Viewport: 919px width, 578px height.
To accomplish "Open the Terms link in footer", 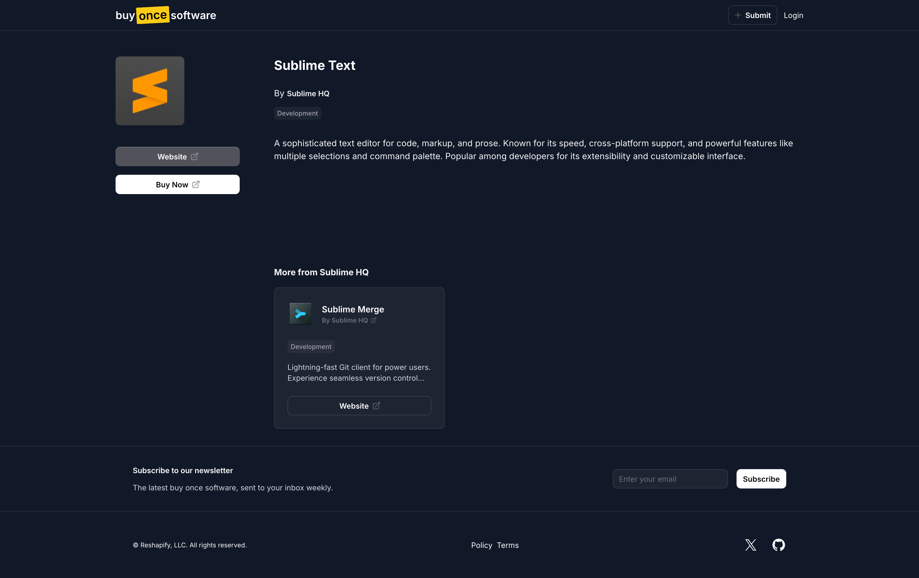I will [x=508, y=545].
